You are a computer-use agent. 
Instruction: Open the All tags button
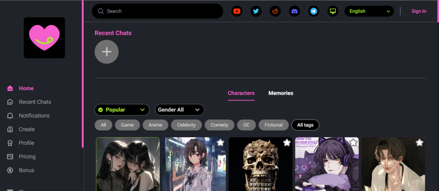point(305,125)
